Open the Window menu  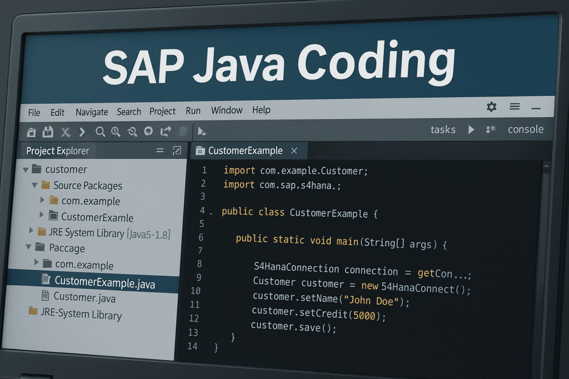[x=227, y=110]
